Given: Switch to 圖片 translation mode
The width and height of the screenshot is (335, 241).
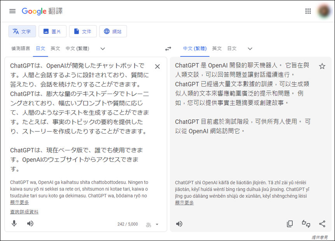Looking at the screenshot, I should coord(52,31).
